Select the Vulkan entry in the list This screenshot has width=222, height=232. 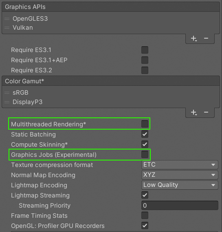(111, 28)
